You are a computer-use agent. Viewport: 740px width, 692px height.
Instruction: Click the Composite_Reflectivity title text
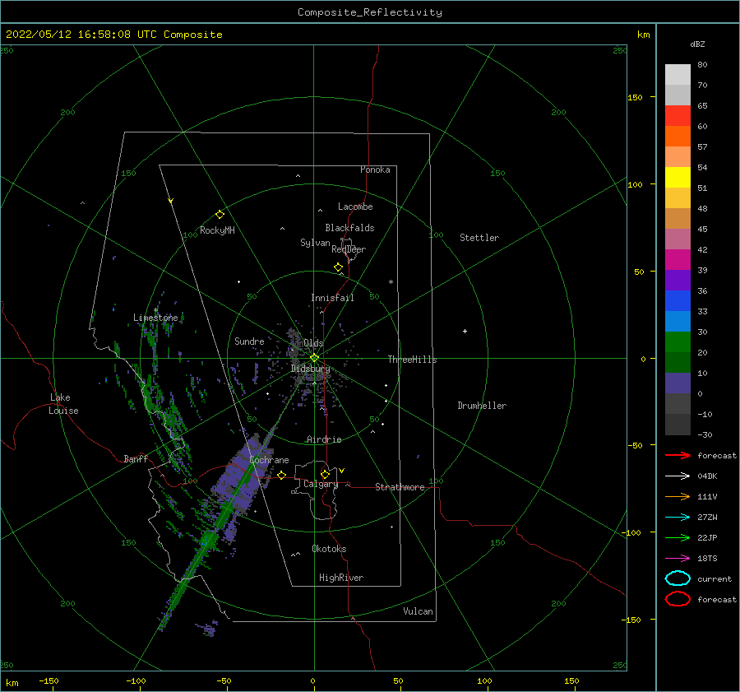[x=369, y=12]
